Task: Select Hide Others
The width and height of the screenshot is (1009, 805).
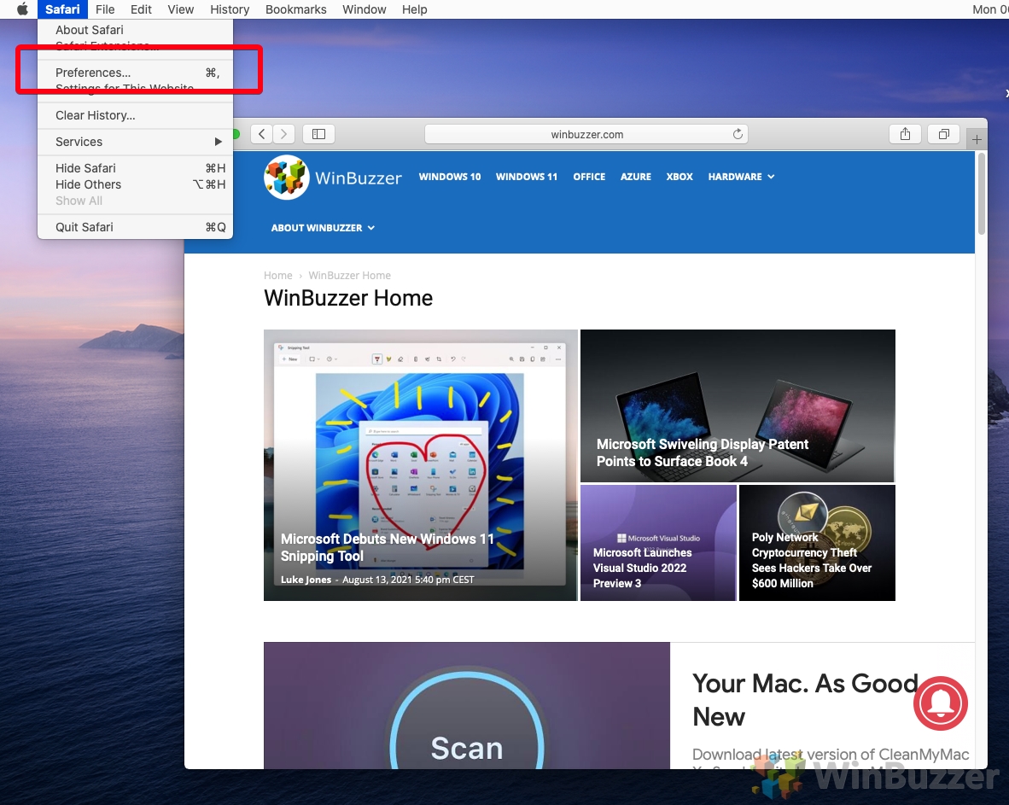Action: (135, 184)
